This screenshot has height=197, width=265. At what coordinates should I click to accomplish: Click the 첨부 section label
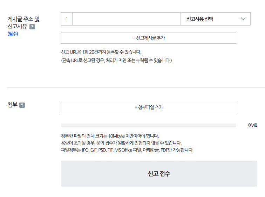point(13,105)
